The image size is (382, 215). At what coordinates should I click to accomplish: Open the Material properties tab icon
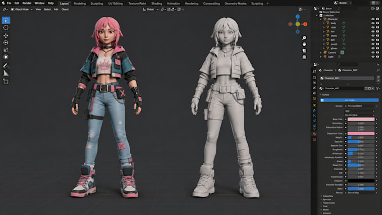[x=314, y=134]
